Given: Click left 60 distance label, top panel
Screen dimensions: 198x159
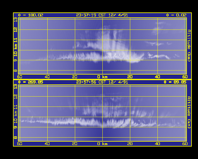Looking at the screenshot, I should coord(19,77).
